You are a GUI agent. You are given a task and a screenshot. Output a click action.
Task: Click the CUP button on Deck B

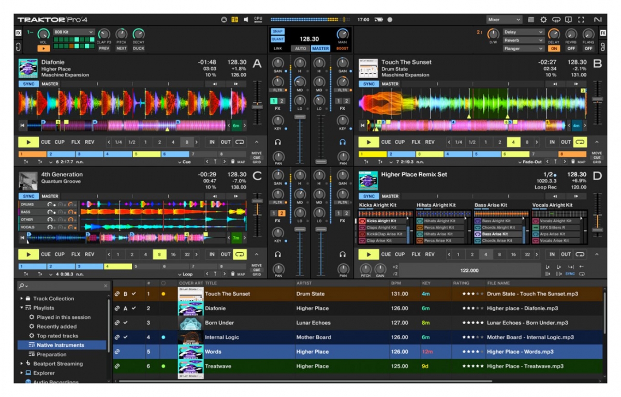pos(400,142)
